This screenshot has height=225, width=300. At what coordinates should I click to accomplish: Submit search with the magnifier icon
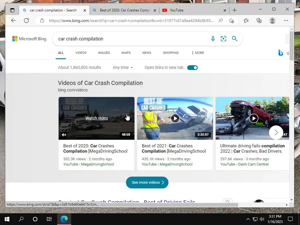(x=235, y=39)
